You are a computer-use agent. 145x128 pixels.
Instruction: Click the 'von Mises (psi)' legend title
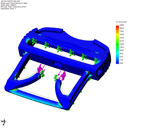[x=121, y=22]
